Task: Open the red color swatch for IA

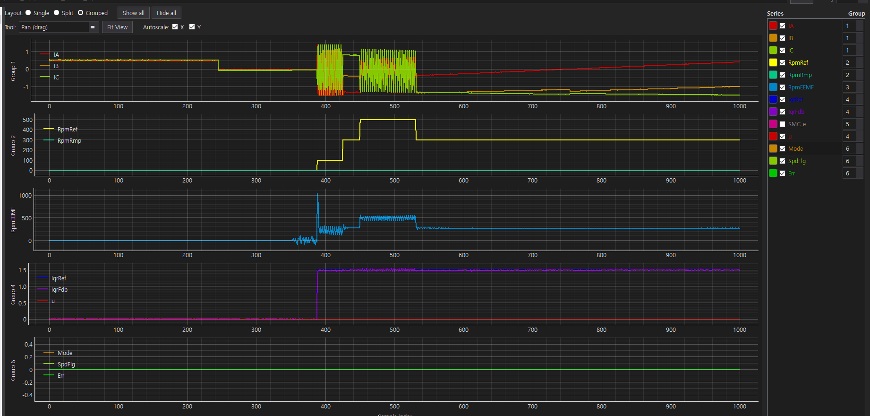Action: (x=773, y=26)
